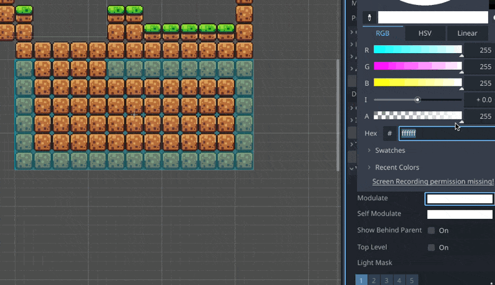The image size is (495, 285).
Task: Click the blue channel B slider
Action: click(418, 83)
